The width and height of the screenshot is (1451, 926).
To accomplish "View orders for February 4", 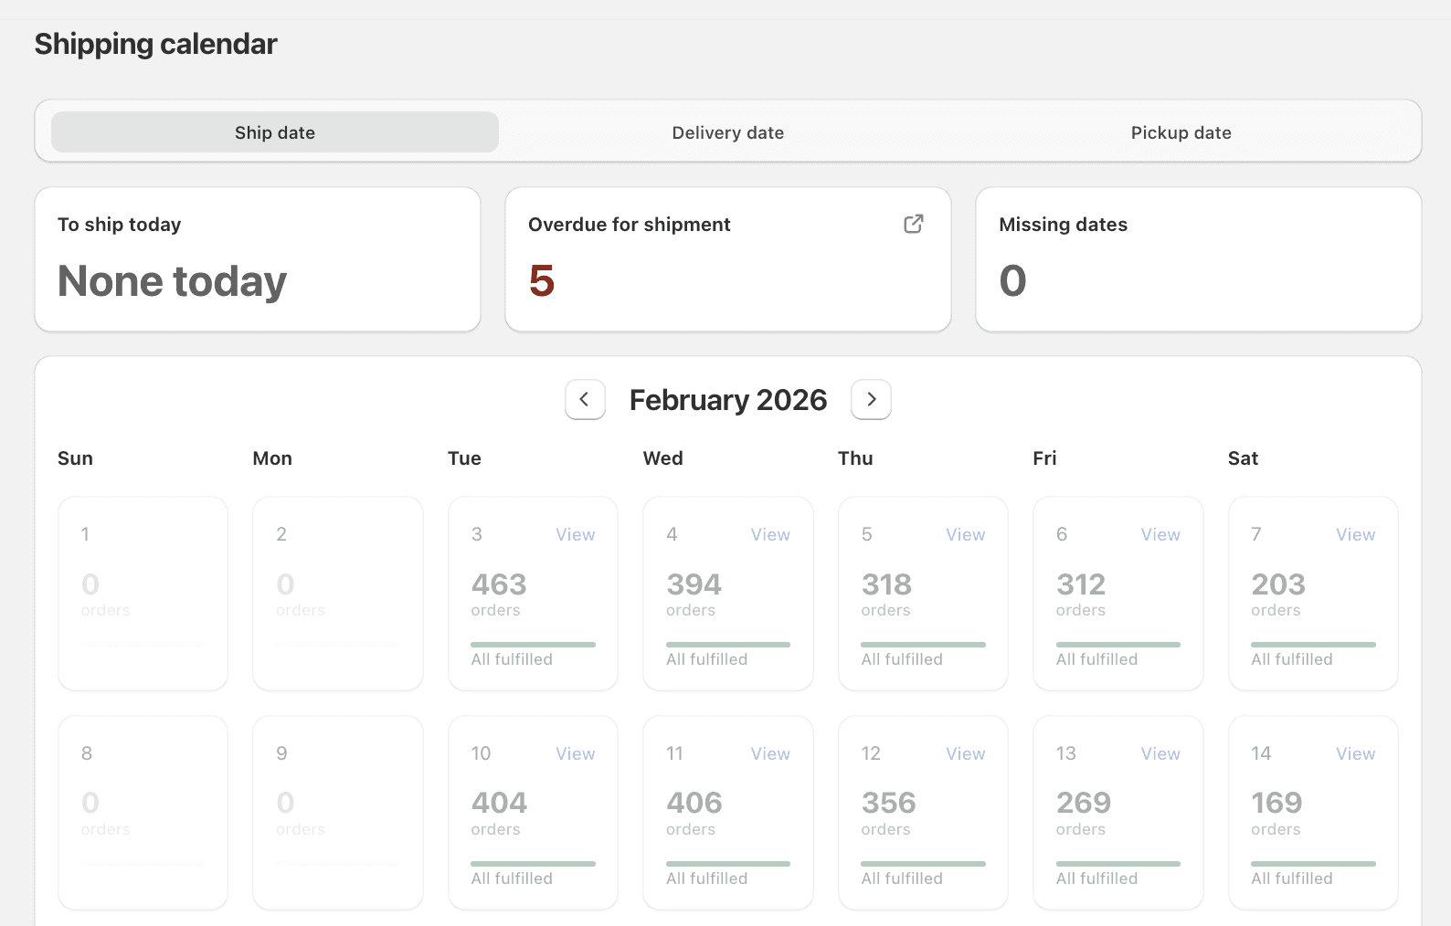I will [x=770, y=534].
